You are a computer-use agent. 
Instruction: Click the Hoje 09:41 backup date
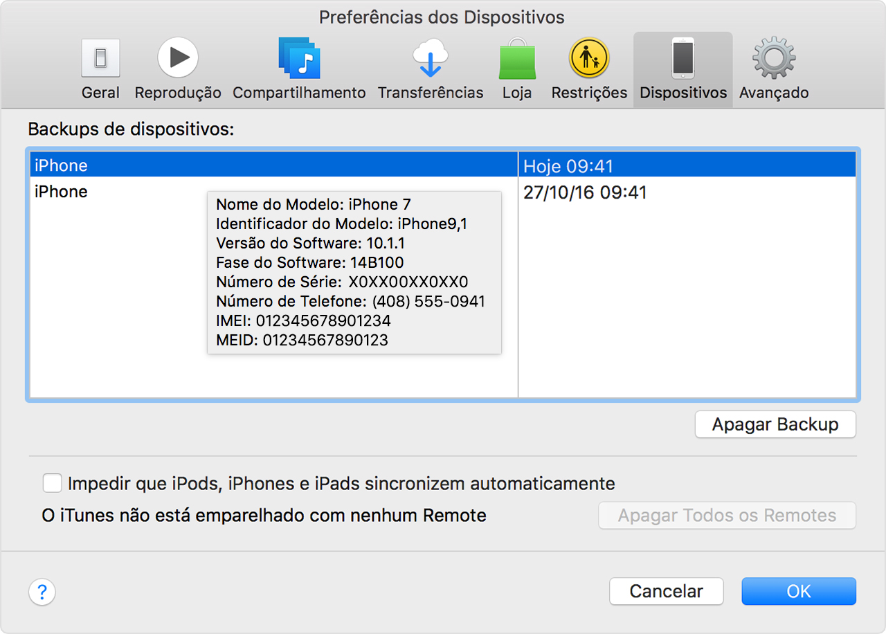568,166
